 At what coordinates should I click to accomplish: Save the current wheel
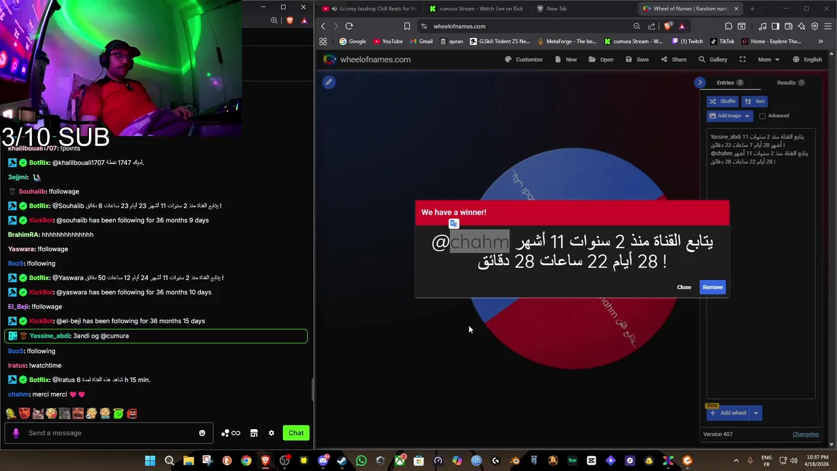637,60
